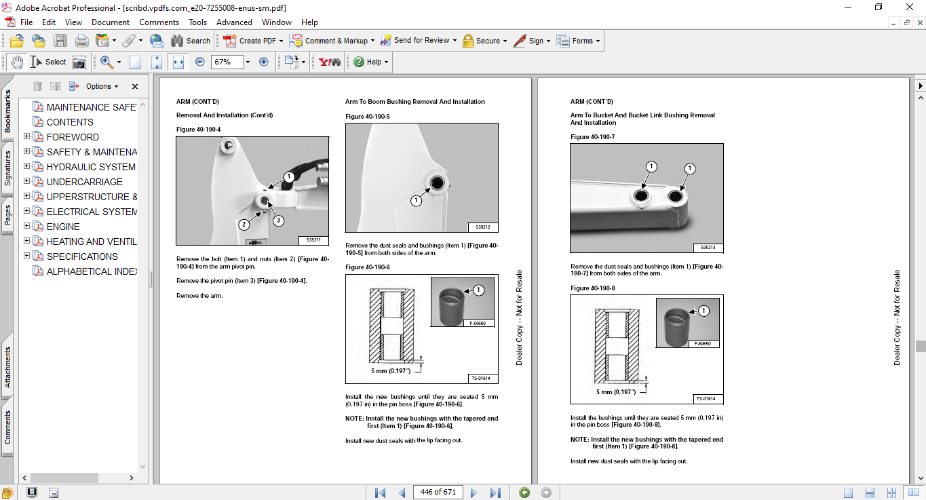
Task: Open the ELECTRICAL SYSTEM bookmark
Action: (x=92, y=212)
